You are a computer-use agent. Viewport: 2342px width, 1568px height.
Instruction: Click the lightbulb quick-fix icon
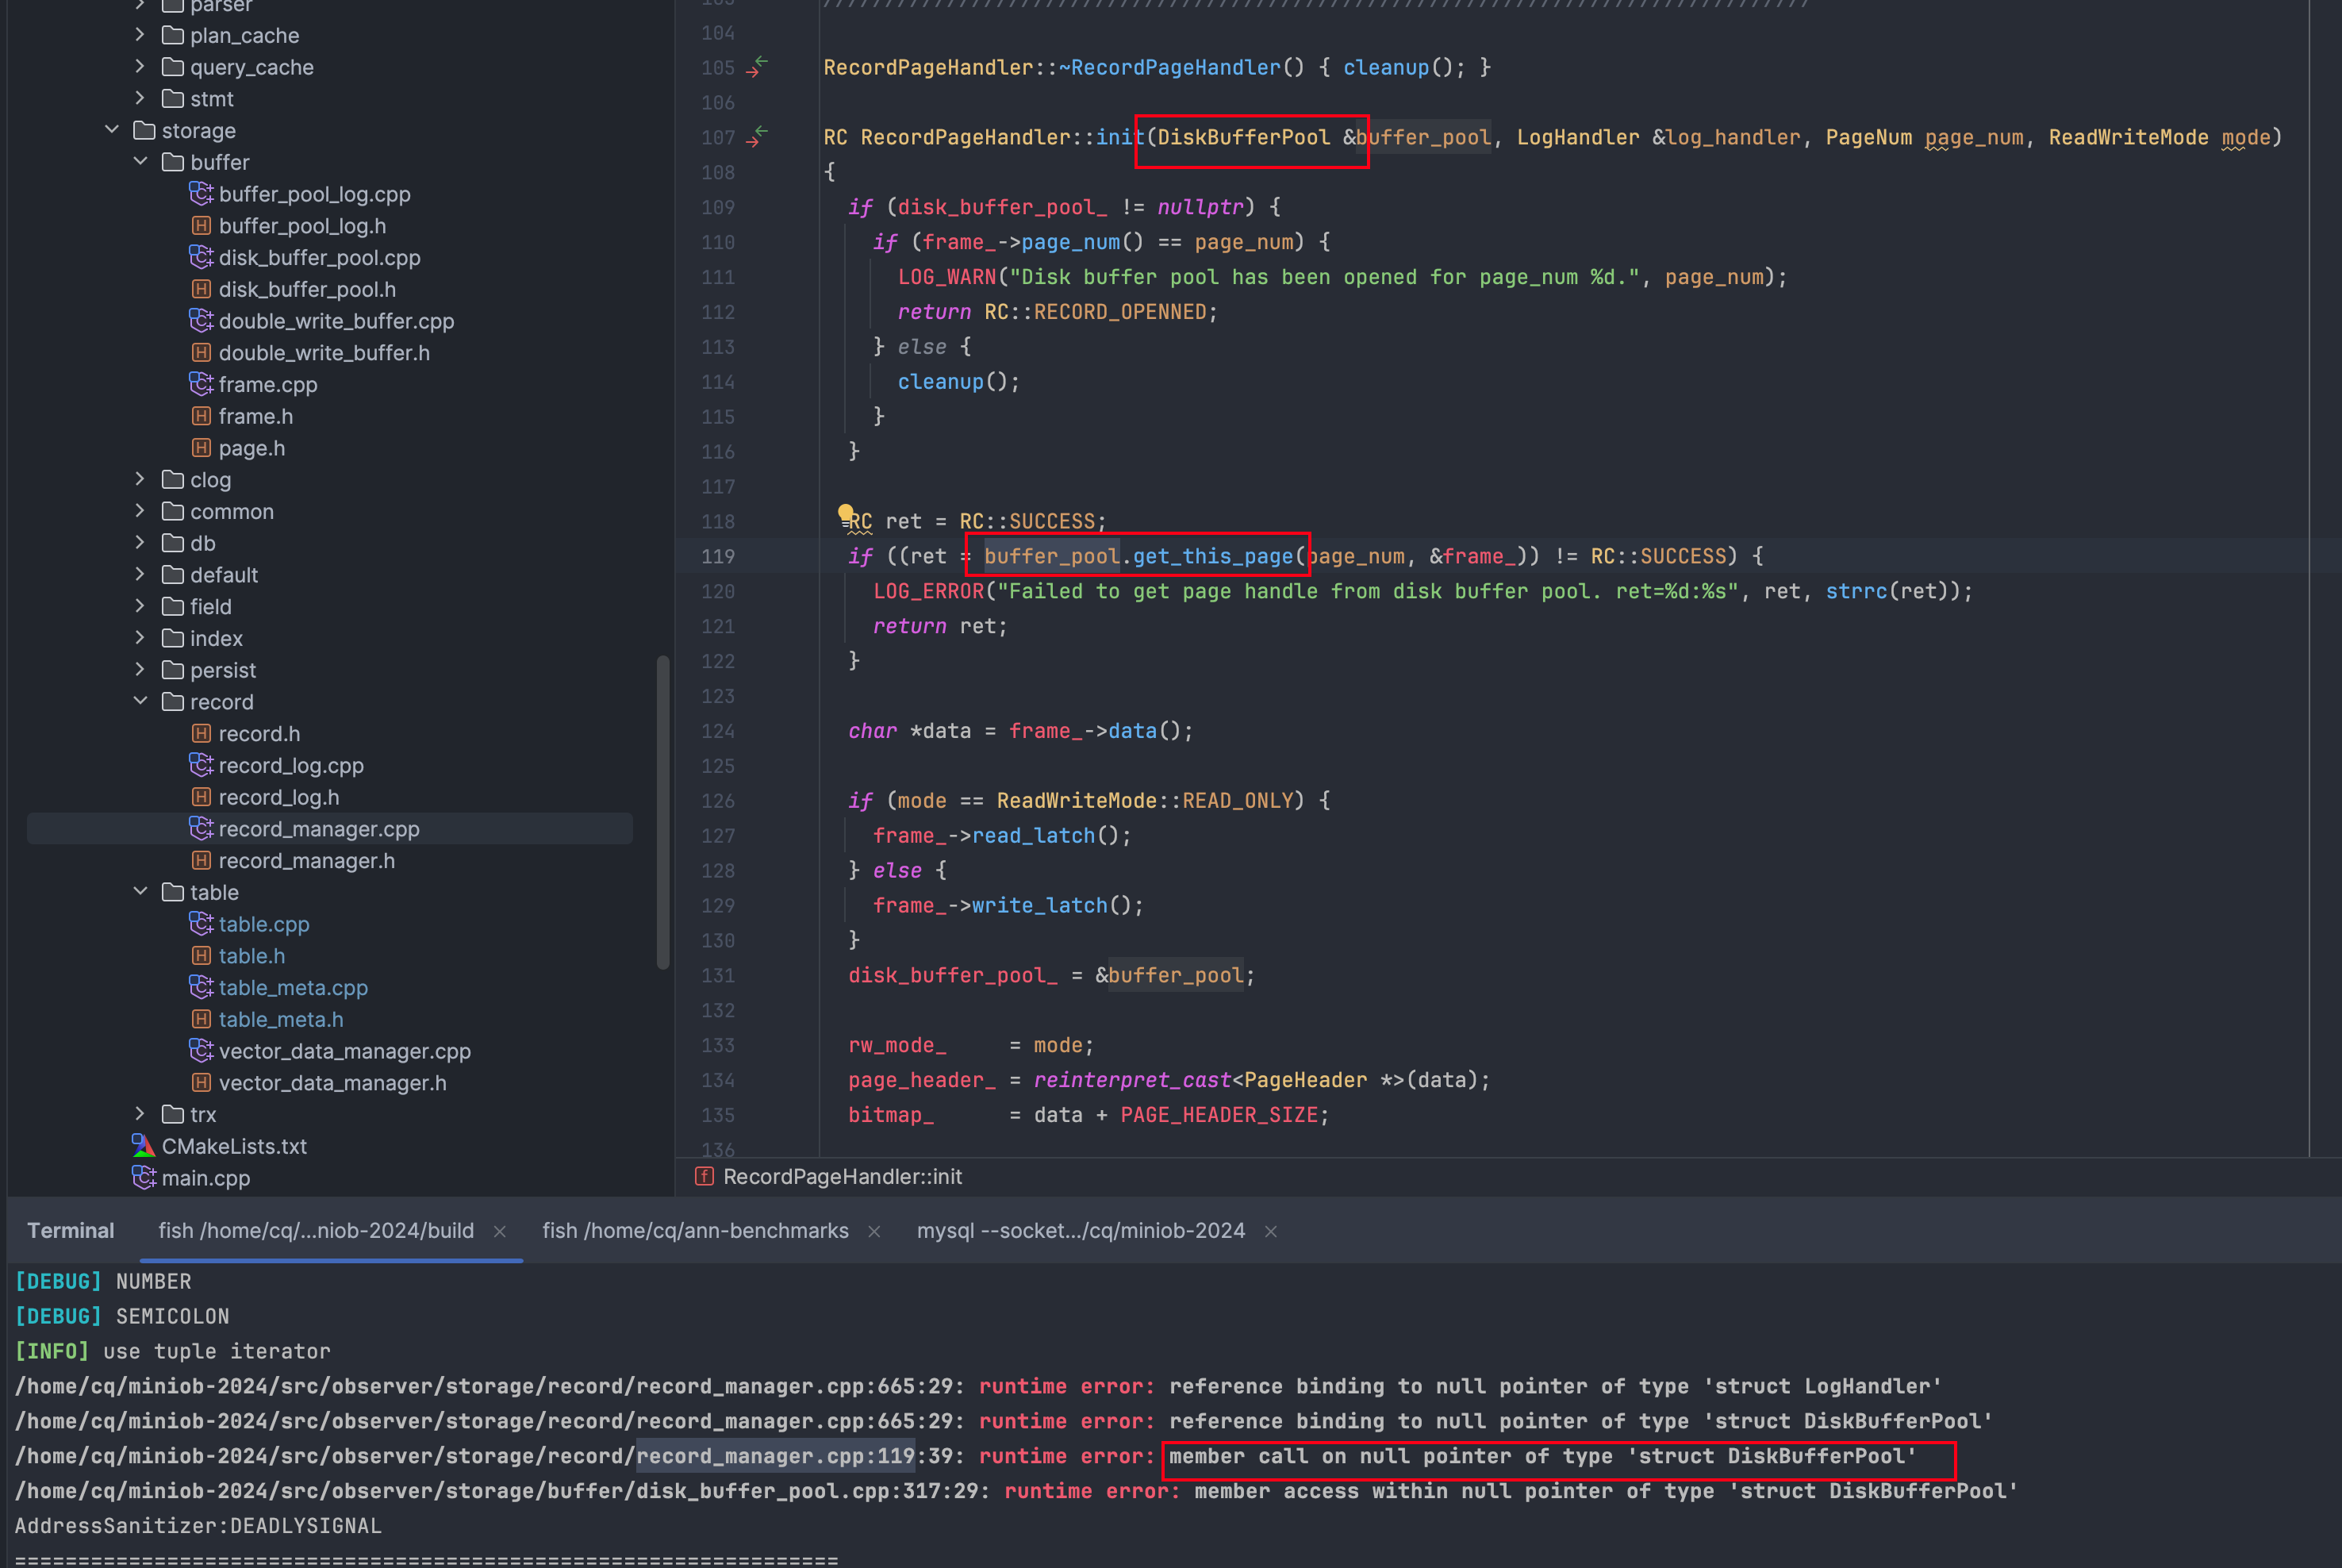[846, 513]
